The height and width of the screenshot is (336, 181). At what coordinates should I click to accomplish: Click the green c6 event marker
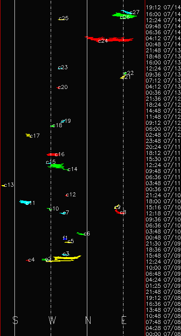pyautogui.click(x=81, y=233)
